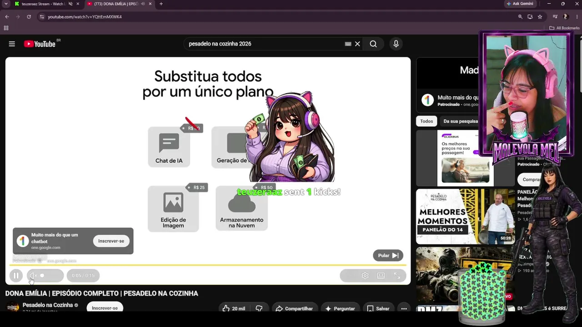Go to the YouTube home logo
The width and height of the screenshot is (582, 327).
point(40,44)
